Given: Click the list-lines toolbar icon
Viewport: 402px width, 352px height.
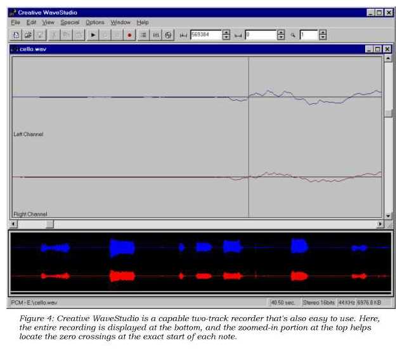Looking at the screenshot, I should (x=143, y=35).
